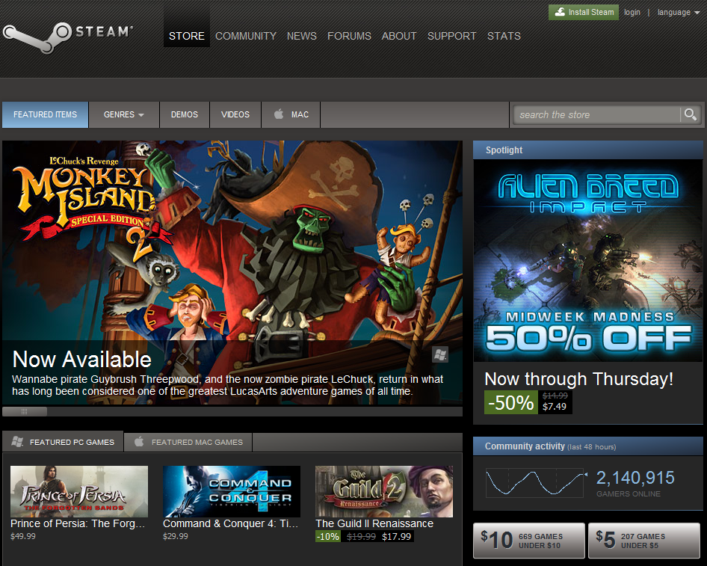Click the Apple icon in the Mac tab

click(279, 114)
